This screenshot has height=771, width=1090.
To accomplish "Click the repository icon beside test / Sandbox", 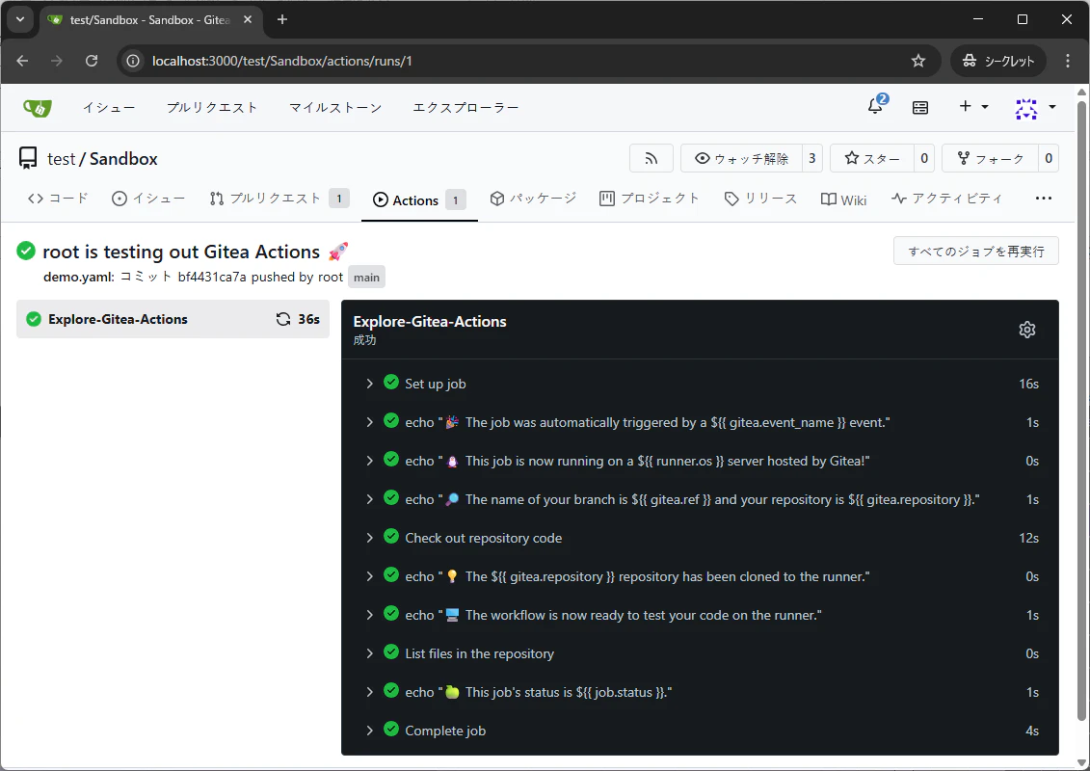I will coord(28,158).
